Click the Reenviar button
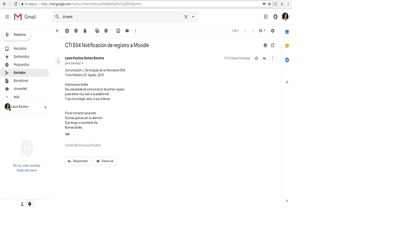 105,161
